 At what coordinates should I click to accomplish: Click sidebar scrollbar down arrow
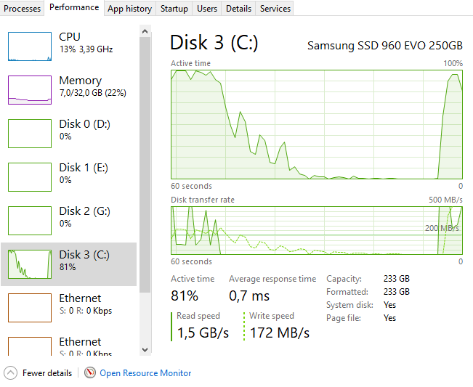[145, 350]
